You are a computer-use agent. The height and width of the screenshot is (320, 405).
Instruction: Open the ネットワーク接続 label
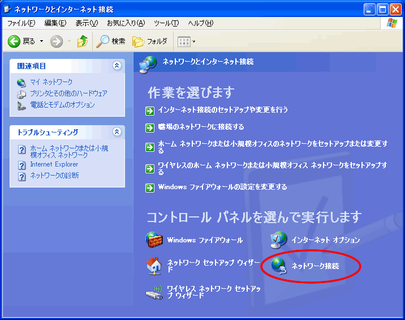coord(315,266)
